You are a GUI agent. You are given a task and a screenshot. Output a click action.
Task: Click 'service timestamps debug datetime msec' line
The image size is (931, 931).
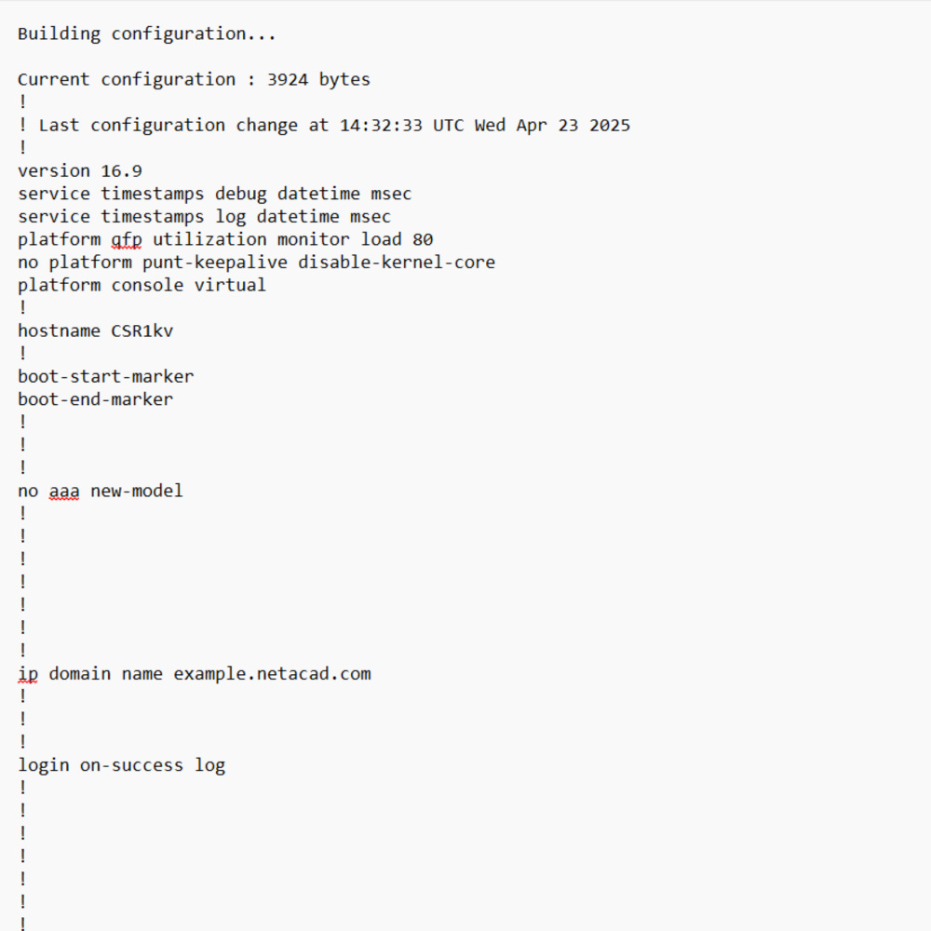pyautogui.click(x=214, y=195)
